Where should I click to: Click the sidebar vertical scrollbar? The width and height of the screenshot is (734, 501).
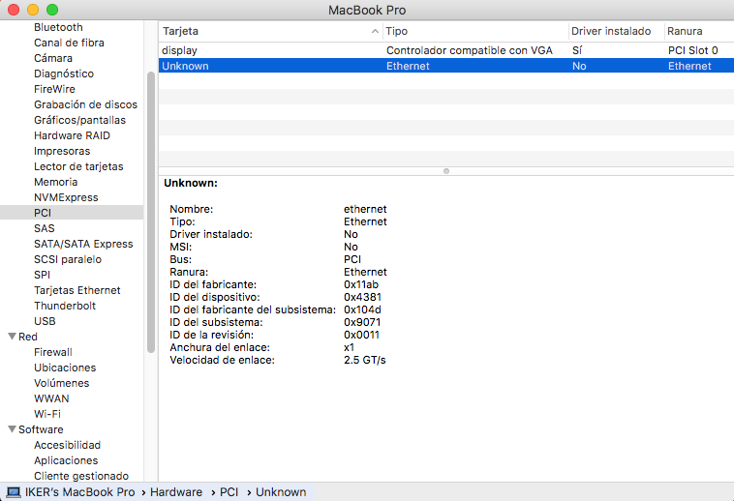tap(151, 213)
